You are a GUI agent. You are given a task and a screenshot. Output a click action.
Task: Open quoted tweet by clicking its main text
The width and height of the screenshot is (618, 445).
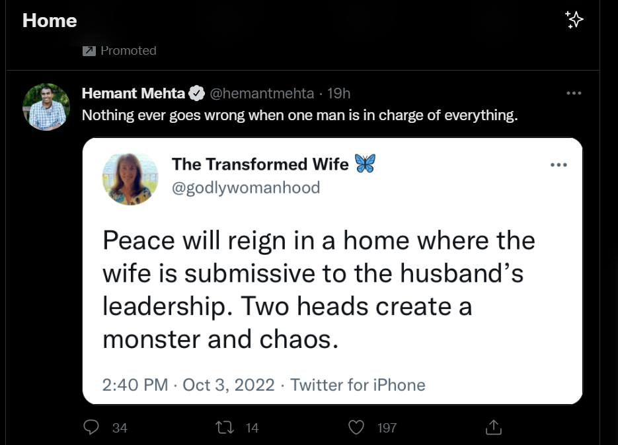317,290
